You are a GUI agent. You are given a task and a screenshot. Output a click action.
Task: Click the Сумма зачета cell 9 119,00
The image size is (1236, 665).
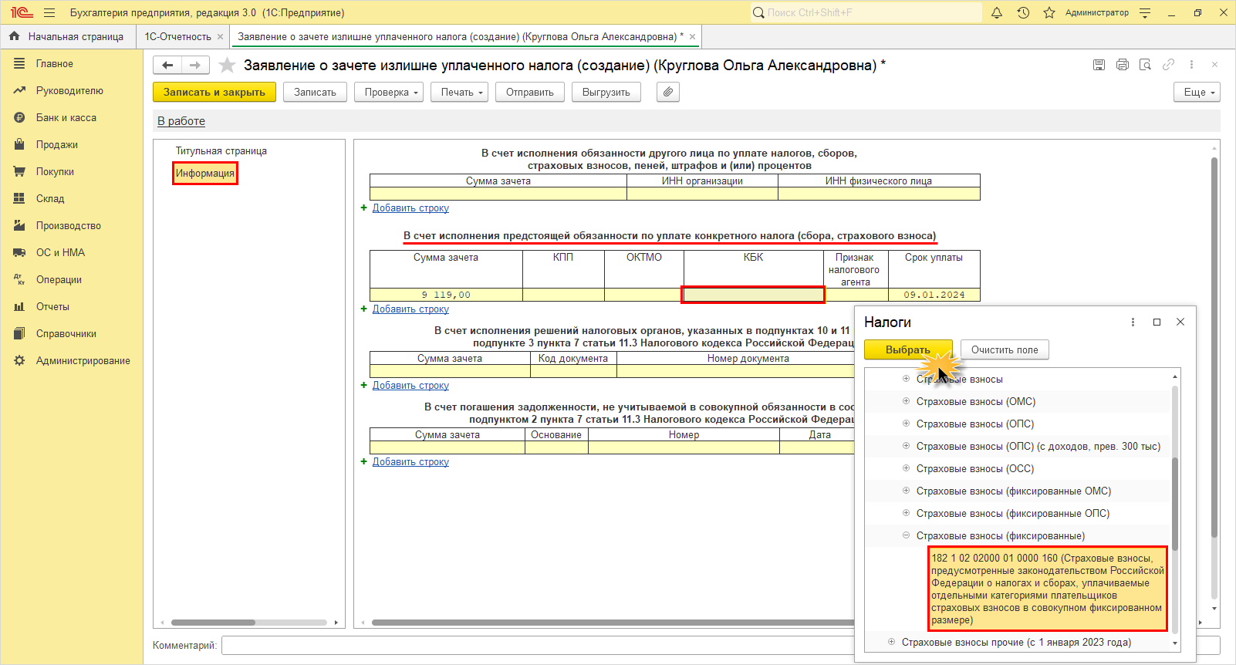446,295
